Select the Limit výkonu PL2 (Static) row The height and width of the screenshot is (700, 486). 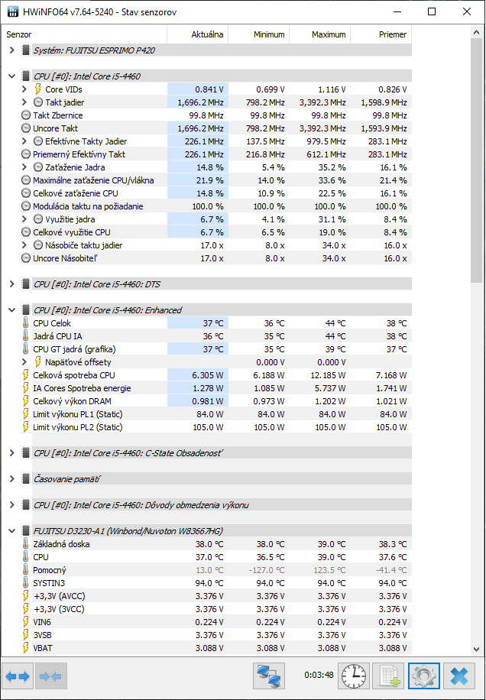pos(215,426)
